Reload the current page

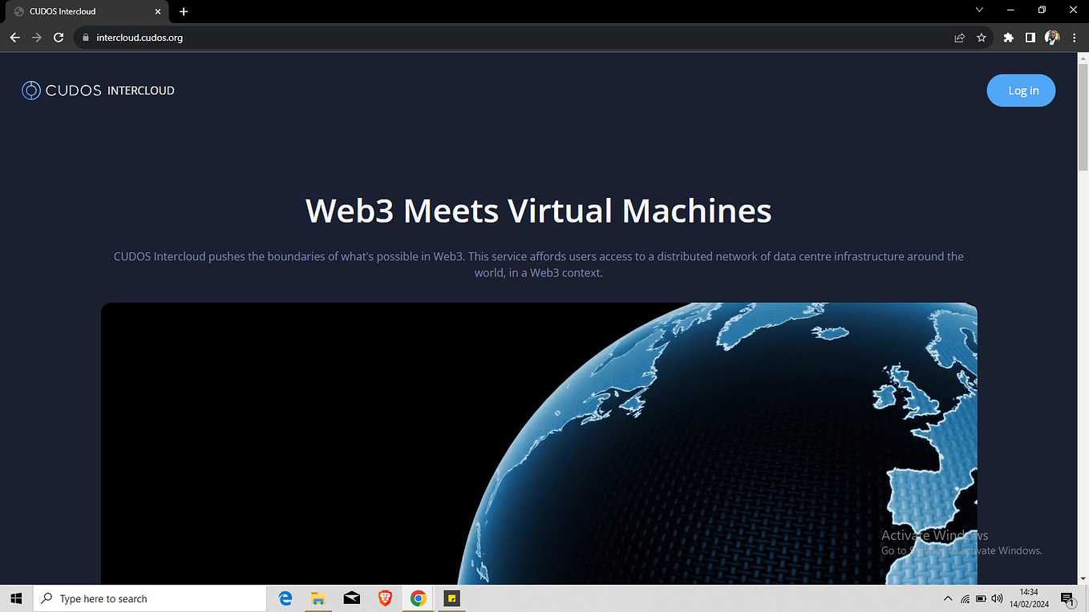coord(58,37)
